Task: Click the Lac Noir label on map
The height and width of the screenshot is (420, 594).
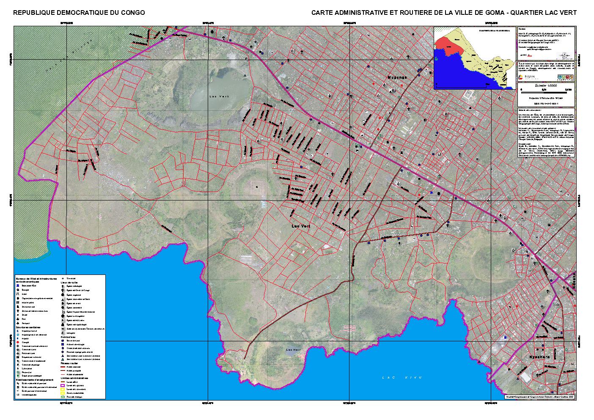Action: click(293, 350)
